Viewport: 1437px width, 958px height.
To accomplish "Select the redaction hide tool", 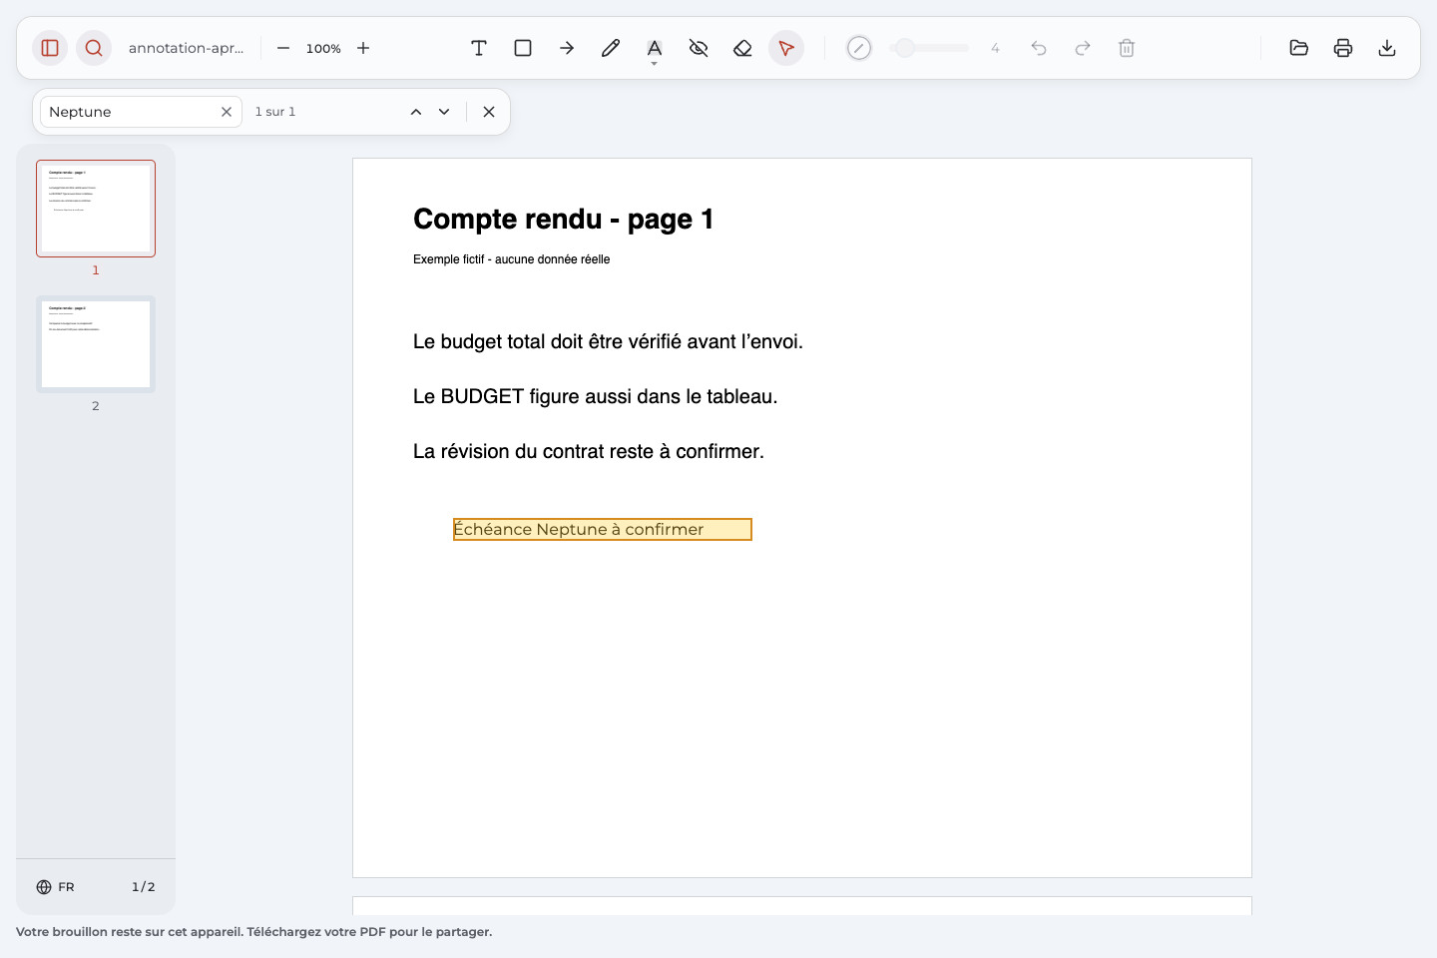I will click(699, 48).
